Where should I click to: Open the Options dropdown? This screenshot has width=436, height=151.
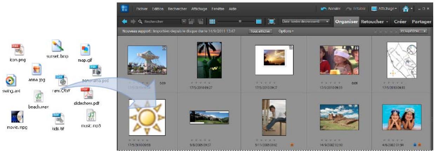click(x=286, y=31)
